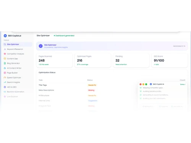Click the yellow dot in SEO Copilot AI popup
191x143 pixels.
coord(143,84)
